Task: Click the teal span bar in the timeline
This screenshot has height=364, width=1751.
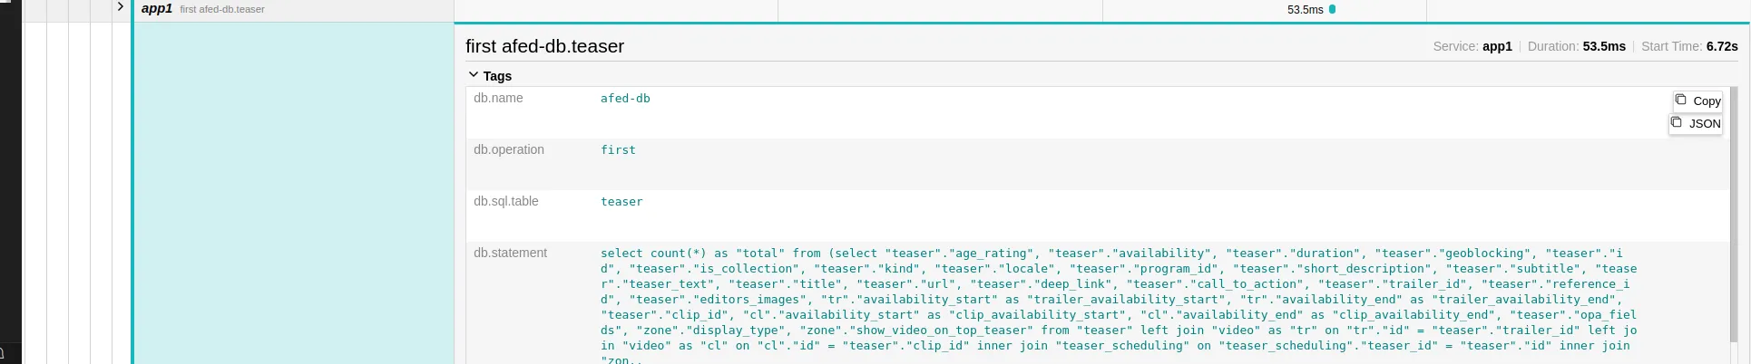Action: tap(1332, 9)
